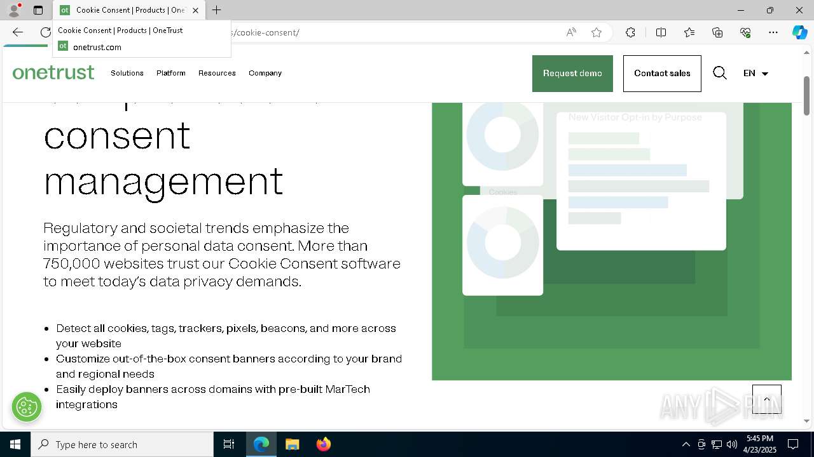Add this page to favorites
Image resolution: width=814 pixels, height=457 pixels.
click(597, 32)
